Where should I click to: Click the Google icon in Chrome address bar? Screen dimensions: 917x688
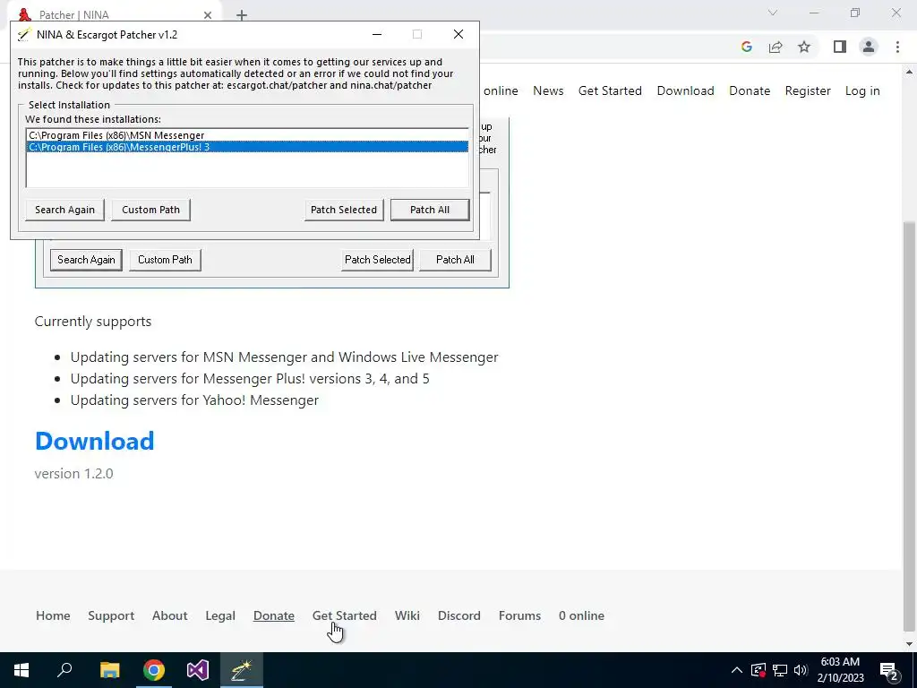[747, 47]
